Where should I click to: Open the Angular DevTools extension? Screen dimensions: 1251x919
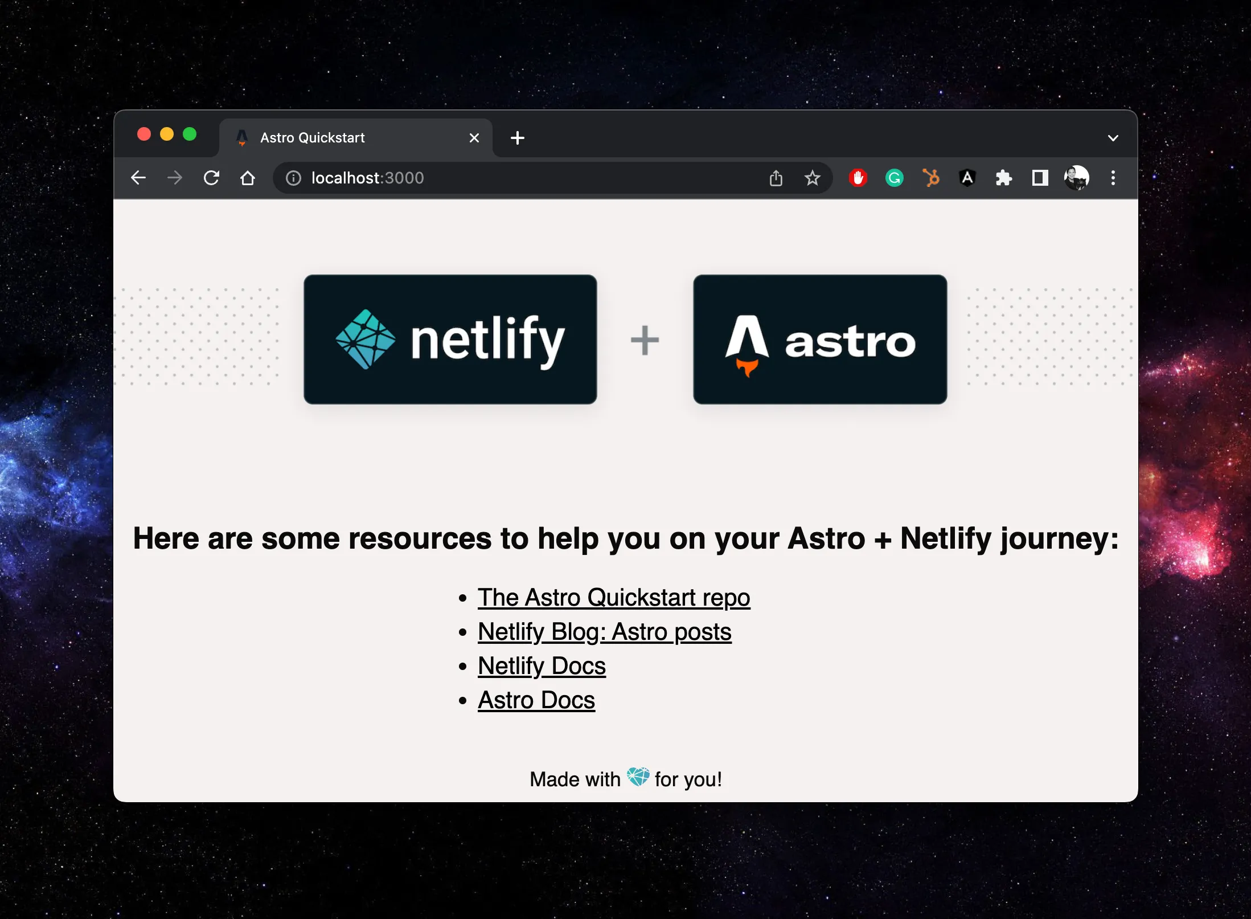[967, 178]
